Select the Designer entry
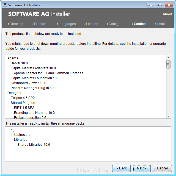 pyautogui.click(x=14, y=93)
